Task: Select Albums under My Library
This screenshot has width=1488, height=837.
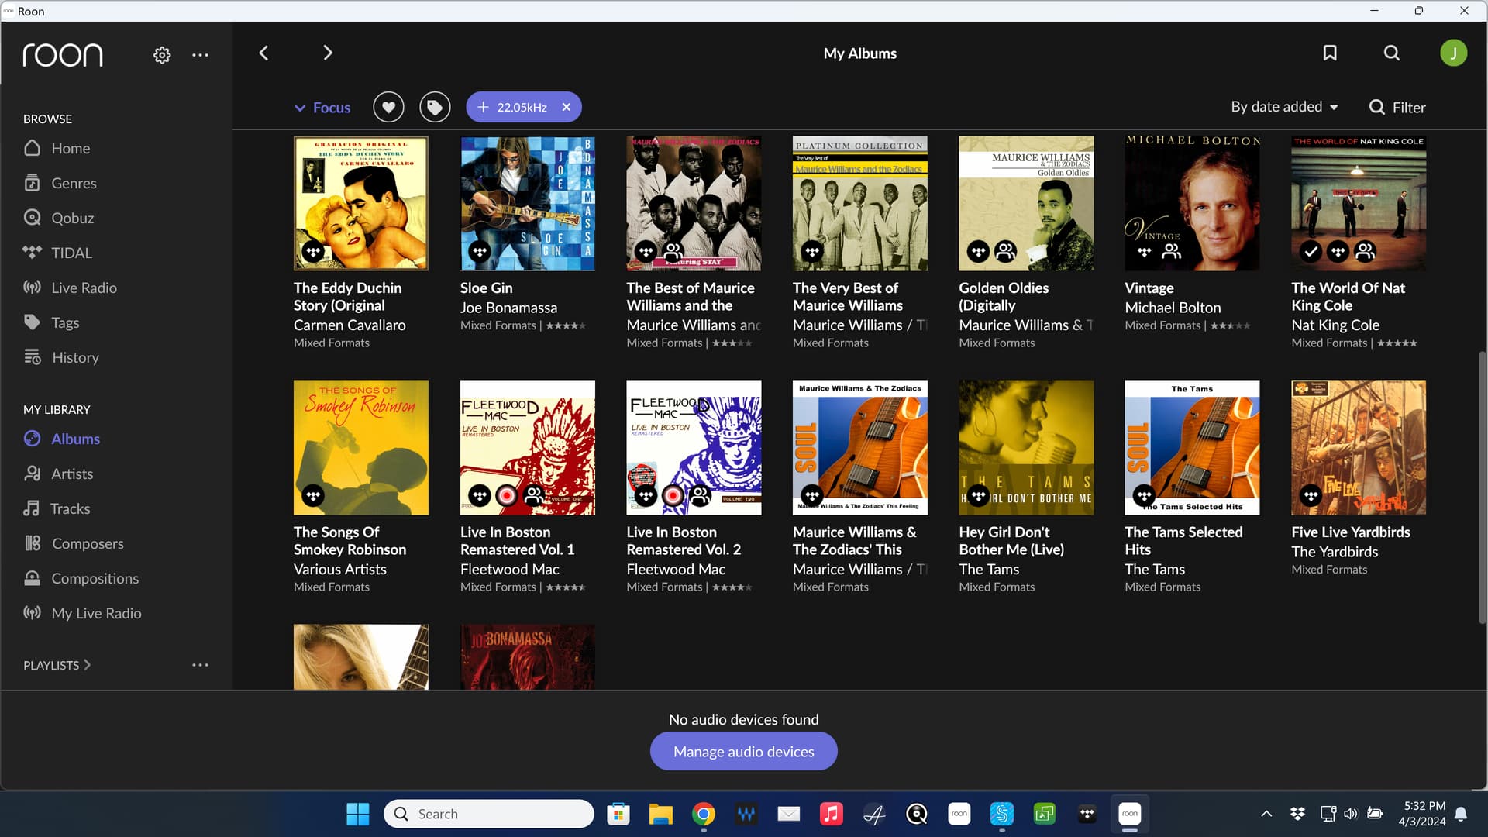Action: pos(75,439)
